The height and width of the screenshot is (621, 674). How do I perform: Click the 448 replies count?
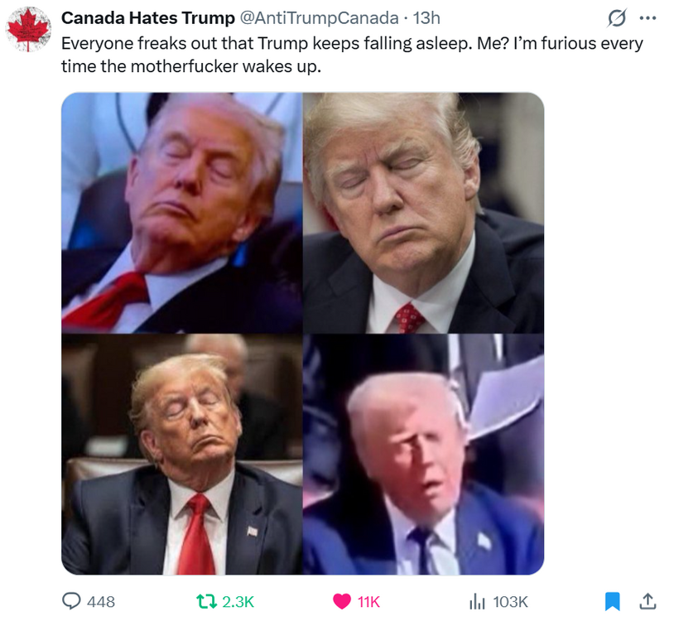[x=101, y=602]
